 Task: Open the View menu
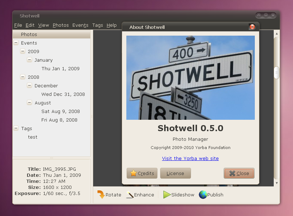coord(44,25)
